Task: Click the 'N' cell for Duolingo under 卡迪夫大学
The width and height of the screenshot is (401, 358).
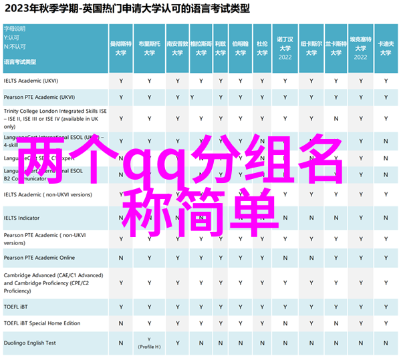Action: click(x=386, y=343)
